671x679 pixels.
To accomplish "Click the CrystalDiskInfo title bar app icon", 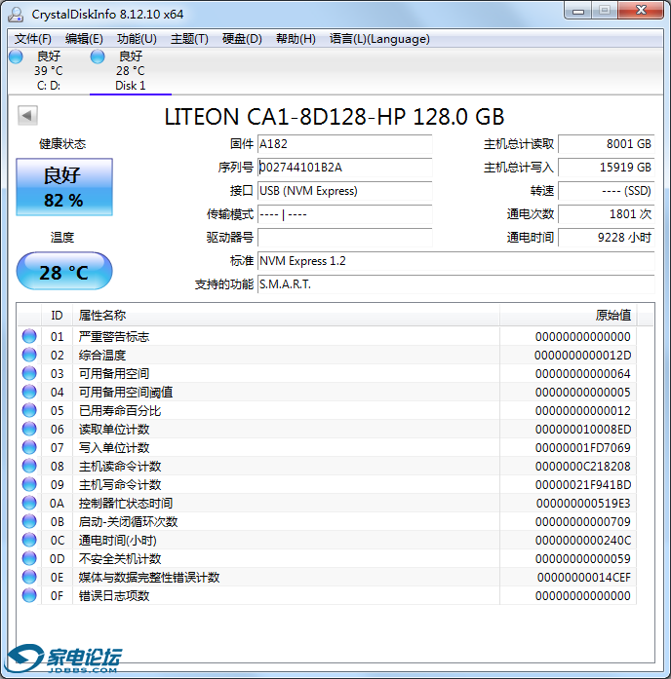I will click(16, 15).
